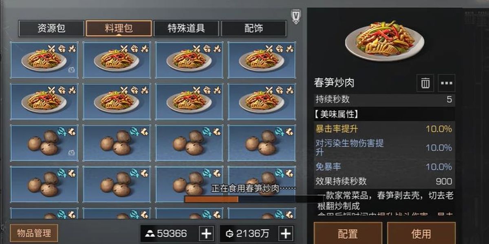The height and width of the screenshot is (244, 489).
Task: Delete item with the trash can icon
Action: [x=425, y=83]
